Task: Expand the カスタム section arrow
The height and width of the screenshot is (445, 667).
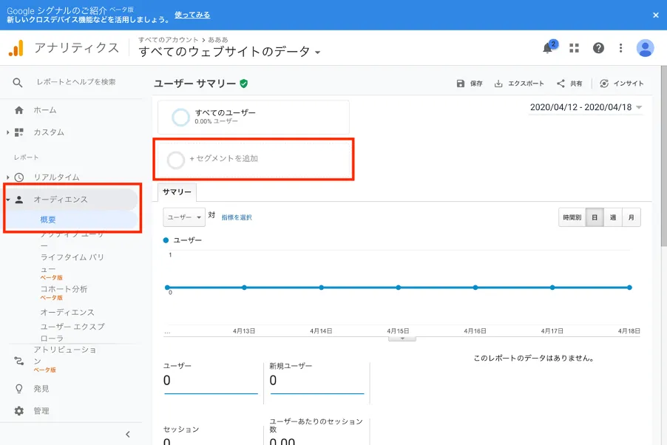Action: tap(7, 132)
